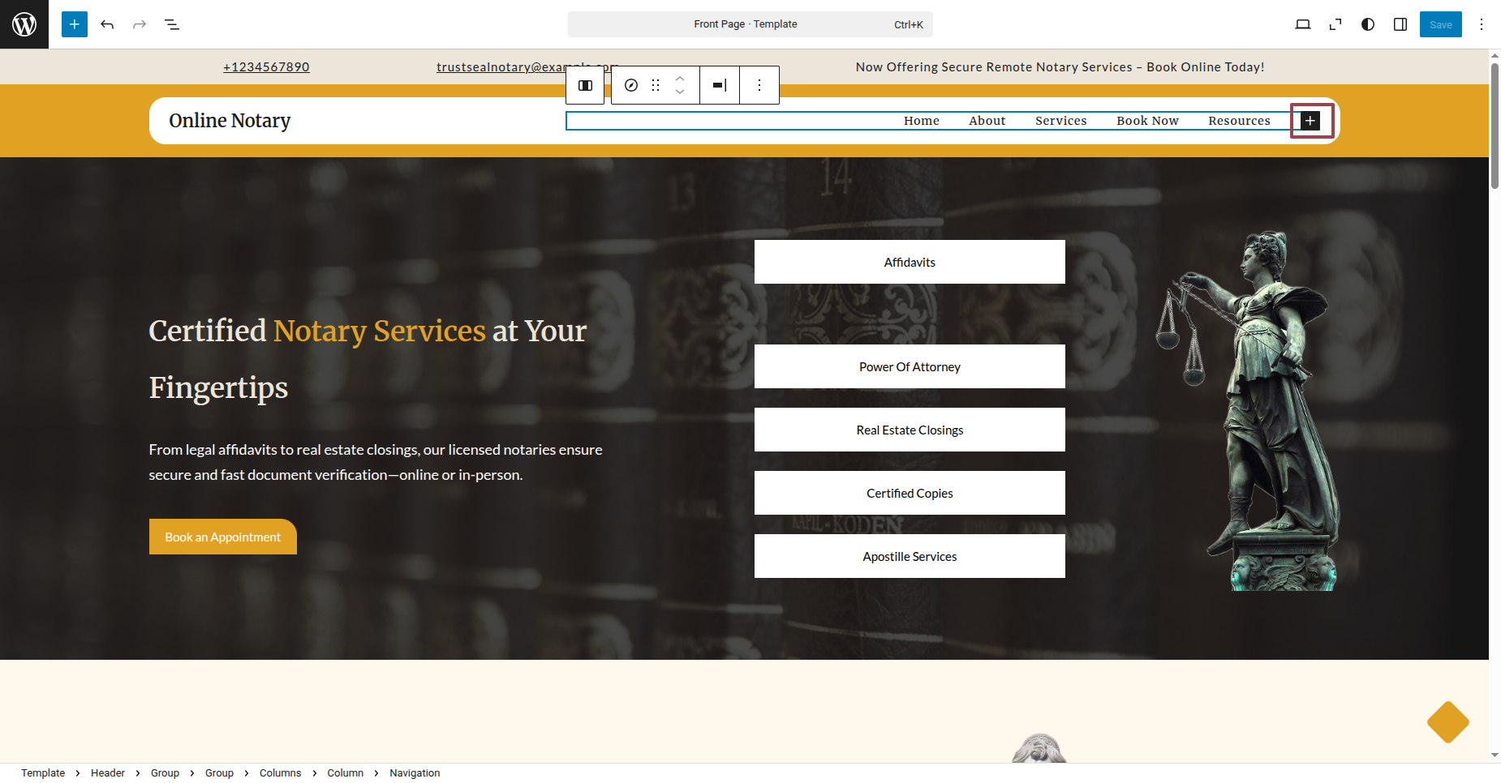Open the Styles half-circle icon
This screenshot has height=783, width=1501.
pyautogui.click(x=1368, y=24)
